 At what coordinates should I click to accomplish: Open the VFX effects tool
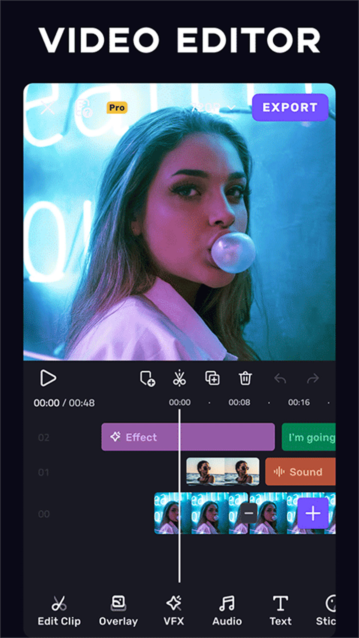(x=174, y=611)
